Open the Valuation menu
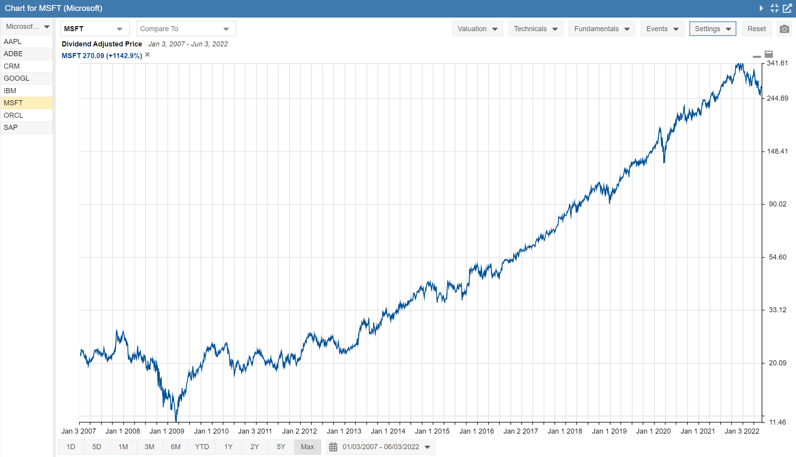This screenshot has height=457, width=796. coord(478,29)
